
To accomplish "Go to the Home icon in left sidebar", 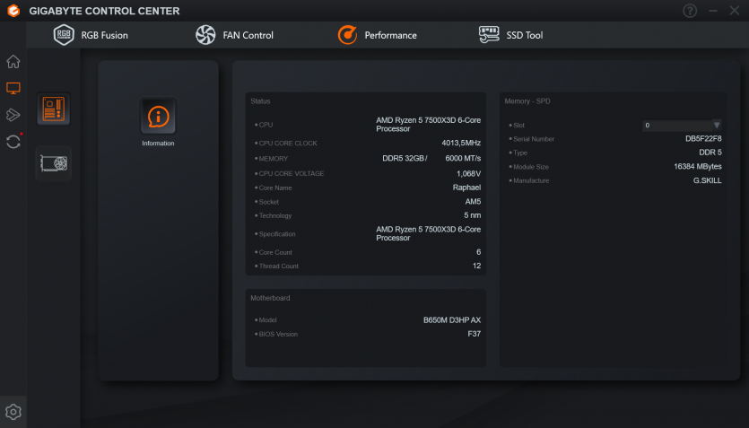I will tap(13, 62).
